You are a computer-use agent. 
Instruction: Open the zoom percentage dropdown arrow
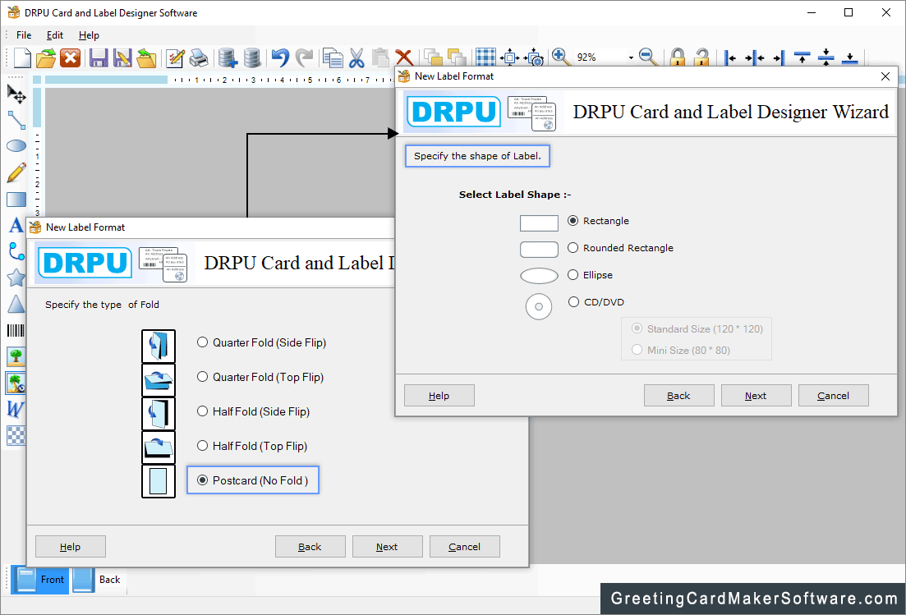pos(630,57)
